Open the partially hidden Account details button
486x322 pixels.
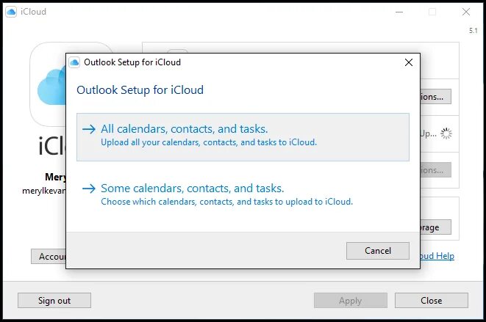tap(49, 256)
